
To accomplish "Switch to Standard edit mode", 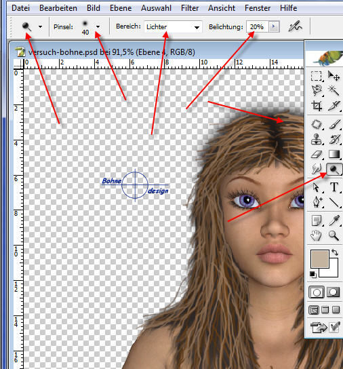I will pyautogui.click(x=316, y=292).
